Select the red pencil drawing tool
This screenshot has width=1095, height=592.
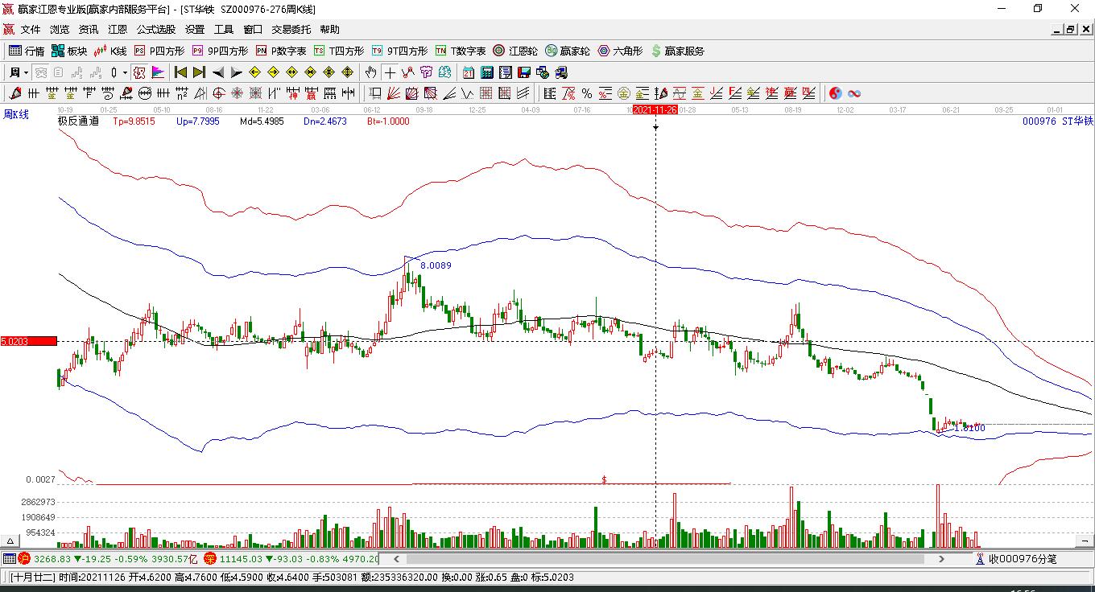pyautogui.click(x=15, y=93)
